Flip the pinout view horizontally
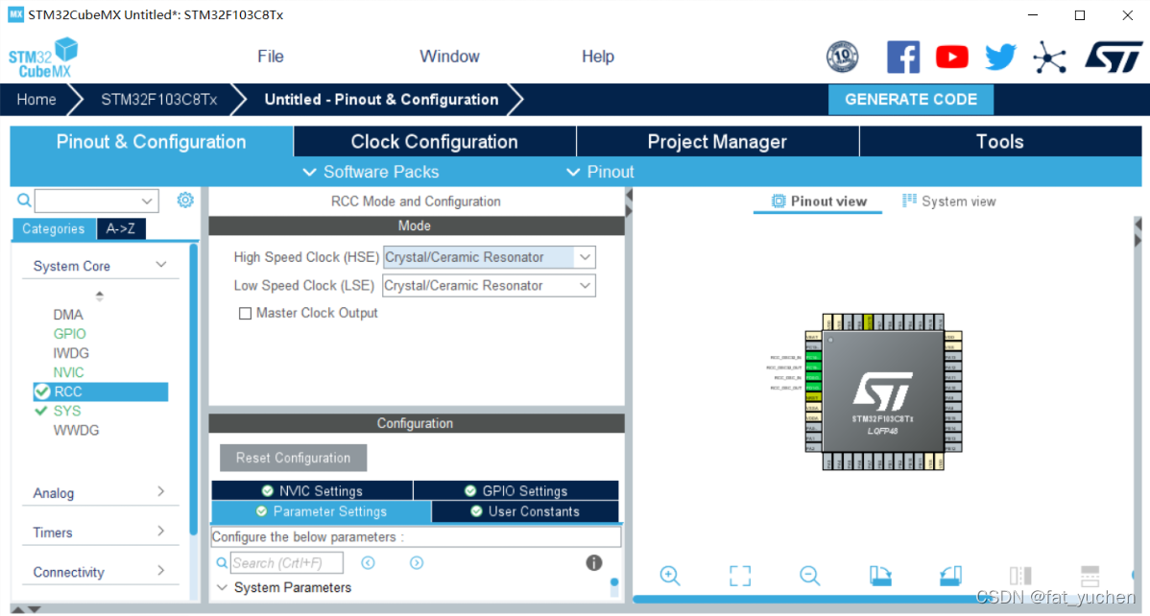Viewport: 1150px width, 616px height. tap(1020, 576)
